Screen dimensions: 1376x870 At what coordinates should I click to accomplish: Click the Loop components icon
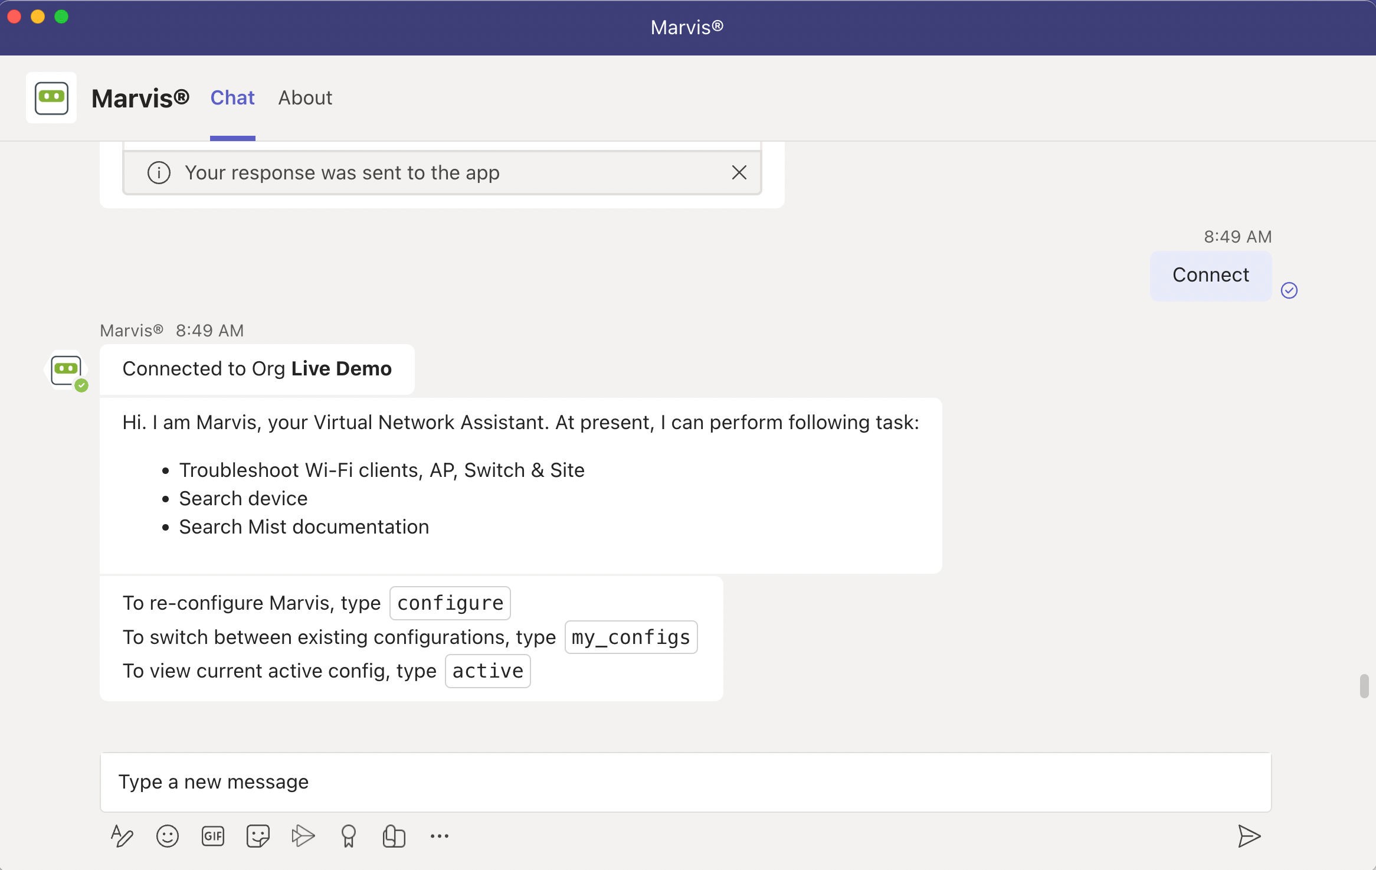394,836
